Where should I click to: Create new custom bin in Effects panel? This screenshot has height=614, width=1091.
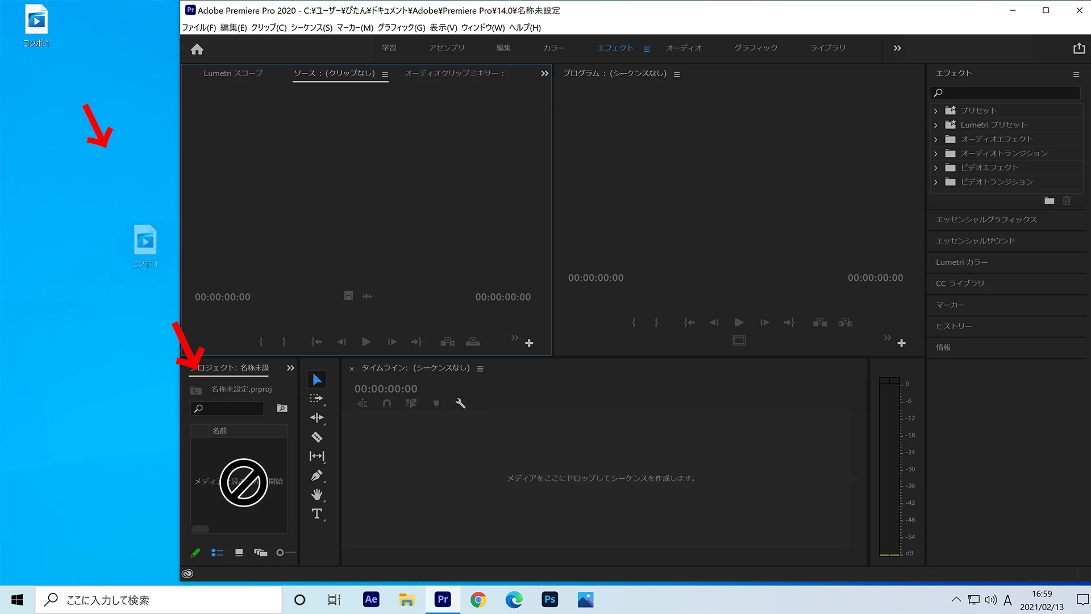1050,201
